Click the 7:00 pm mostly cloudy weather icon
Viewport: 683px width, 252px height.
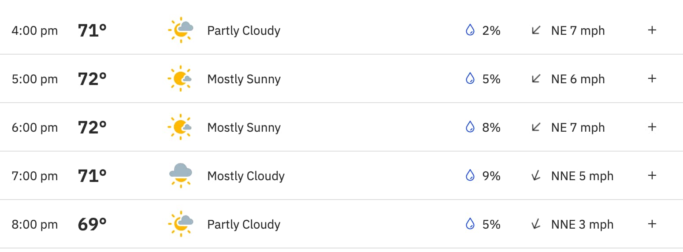180,175
